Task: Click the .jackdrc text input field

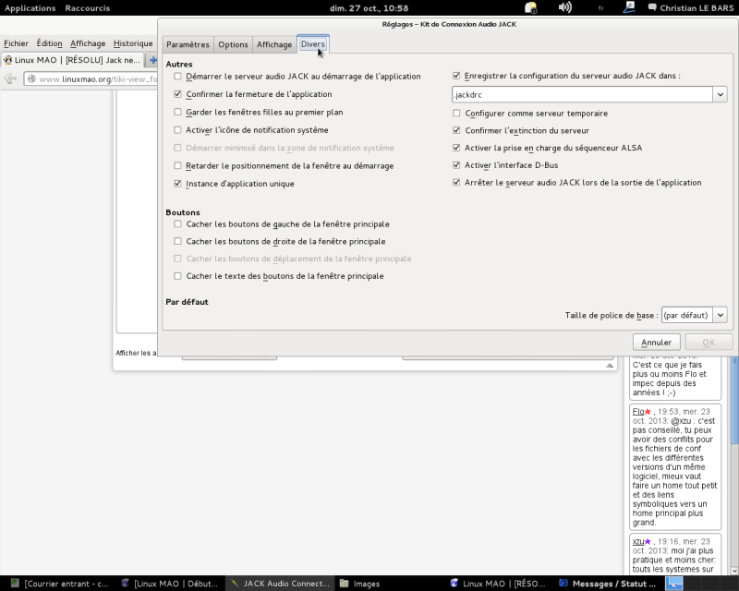Action: [583, 95]
